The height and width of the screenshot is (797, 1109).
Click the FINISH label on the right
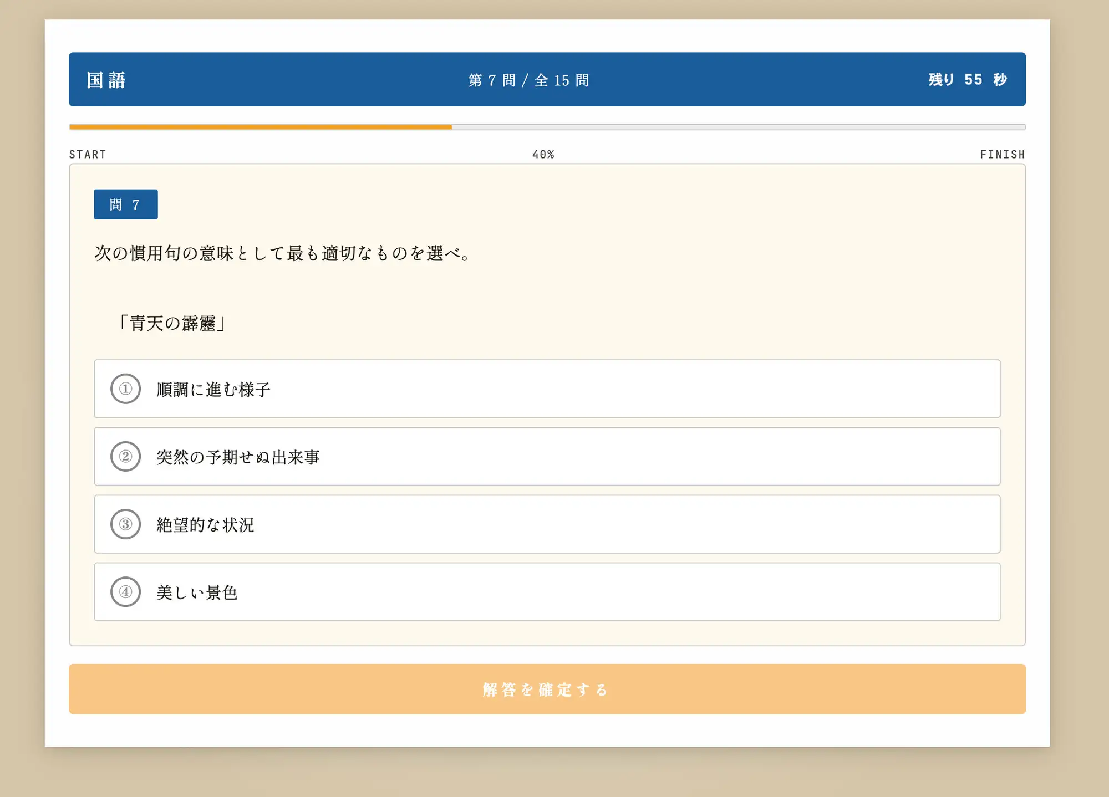pos(1003,154)
